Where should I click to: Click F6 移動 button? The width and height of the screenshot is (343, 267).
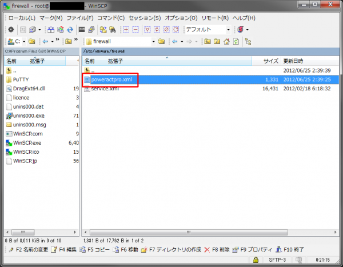click(x=126, y=249)
